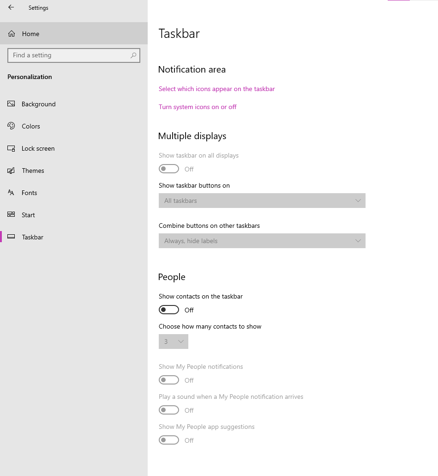Click the Find a setting search box
Viewport: 438px width, 476px height.
pos(74,55)
